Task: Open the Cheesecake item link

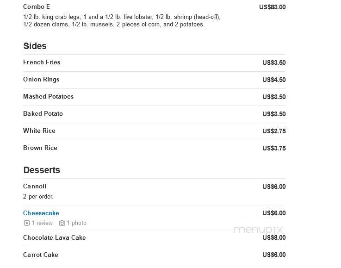Action: 41,213
